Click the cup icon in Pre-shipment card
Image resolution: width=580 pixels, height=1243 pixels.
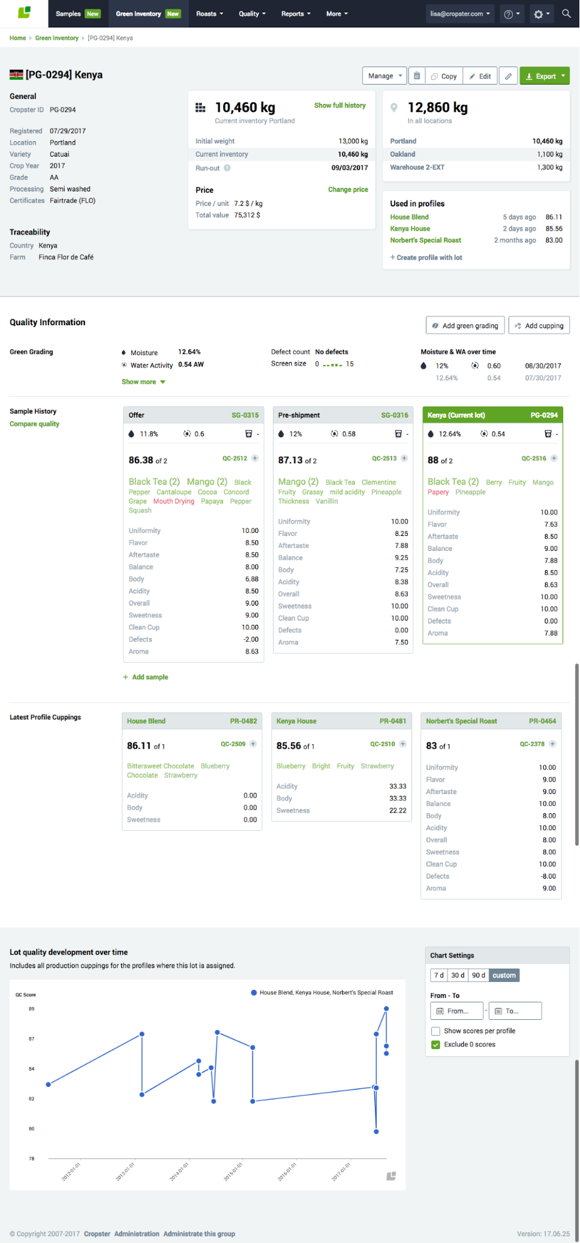398,433
